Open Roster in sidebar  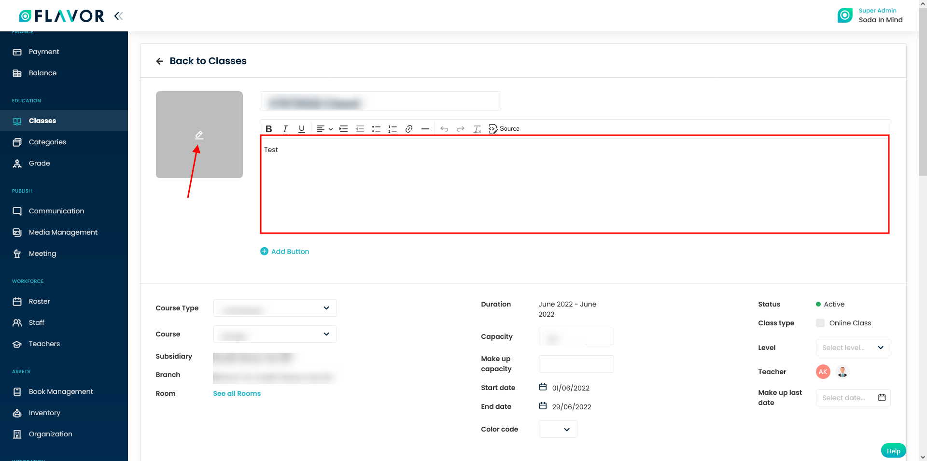pyautogui.click(x=64, y=301)
